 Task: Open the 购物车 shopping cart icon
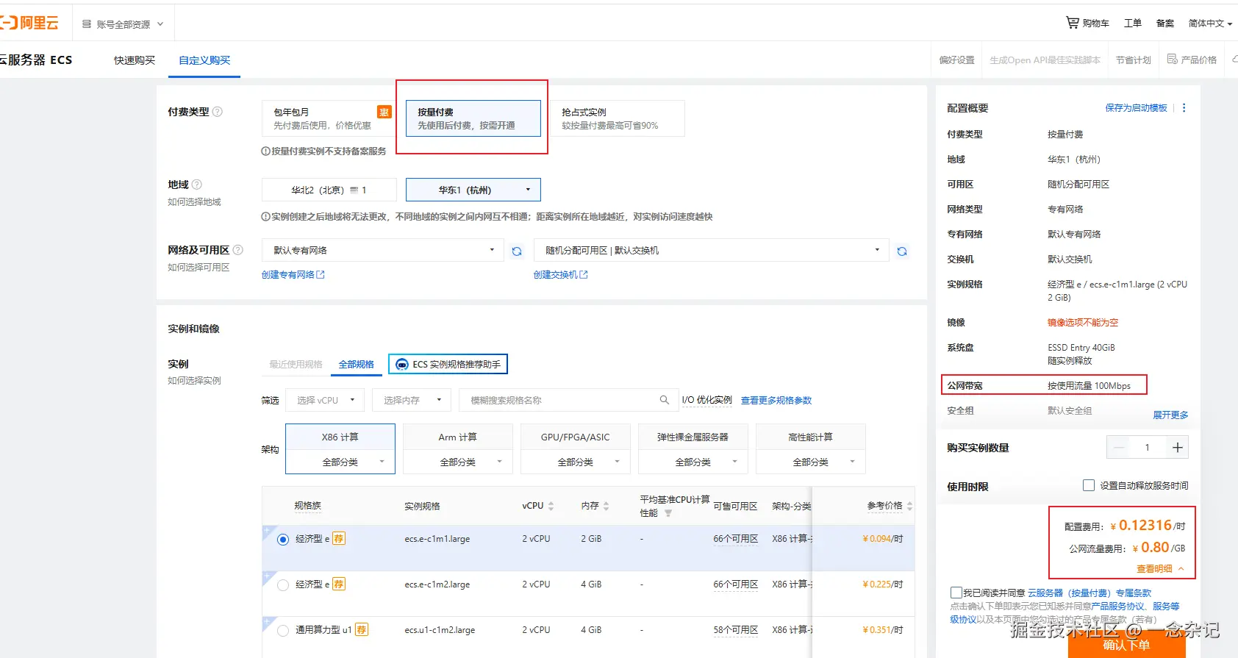(1073, 23)
